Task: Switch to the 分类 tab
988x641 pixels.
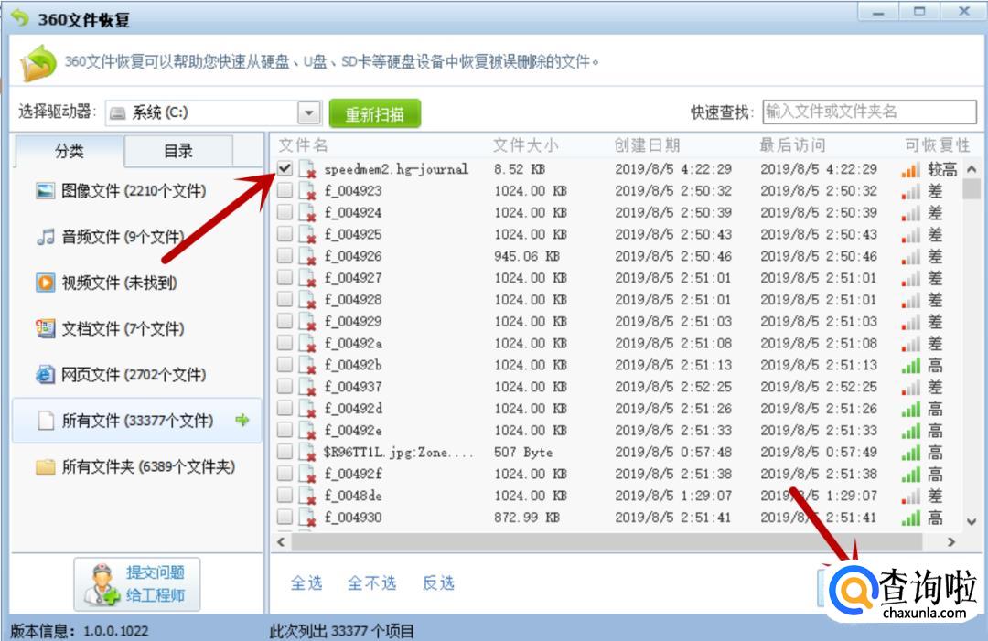Action: 69,151
